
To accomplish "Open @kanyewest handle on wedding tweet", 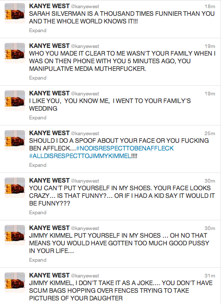I will [x=85, y=94].
